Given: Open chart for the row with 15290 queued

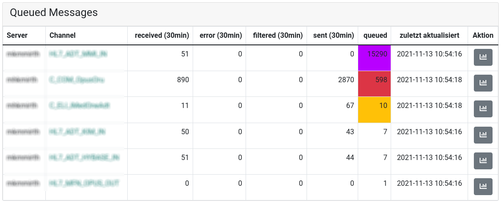Looking at the screenshot, I should pos(483,57).
